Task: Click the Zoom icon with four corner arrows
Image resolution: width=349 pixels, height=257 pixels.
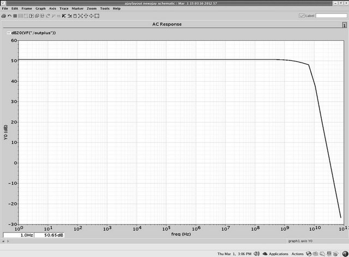Action: 80,16
